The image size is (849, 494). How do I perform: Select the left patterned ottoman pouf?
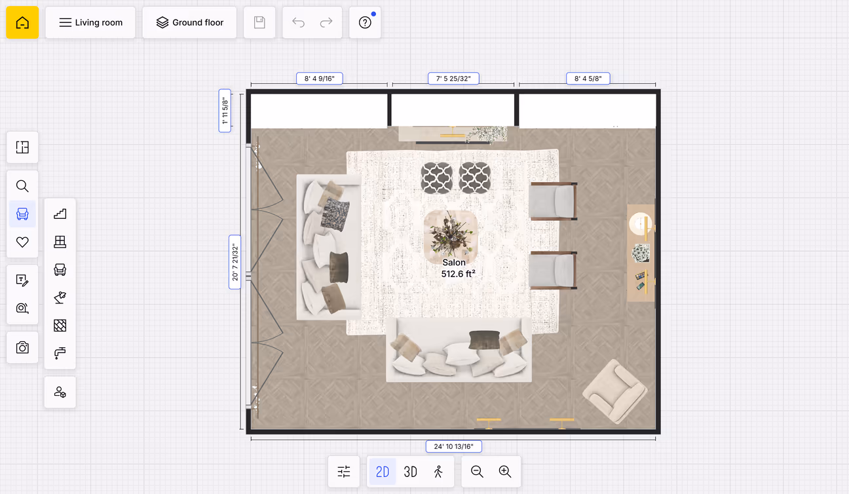click(437, 178)
